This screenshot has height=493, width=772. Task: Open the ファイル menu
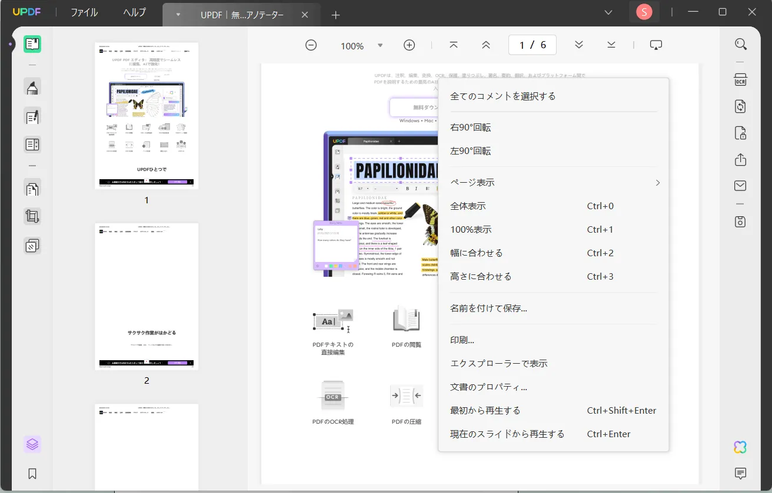point(84,12)
